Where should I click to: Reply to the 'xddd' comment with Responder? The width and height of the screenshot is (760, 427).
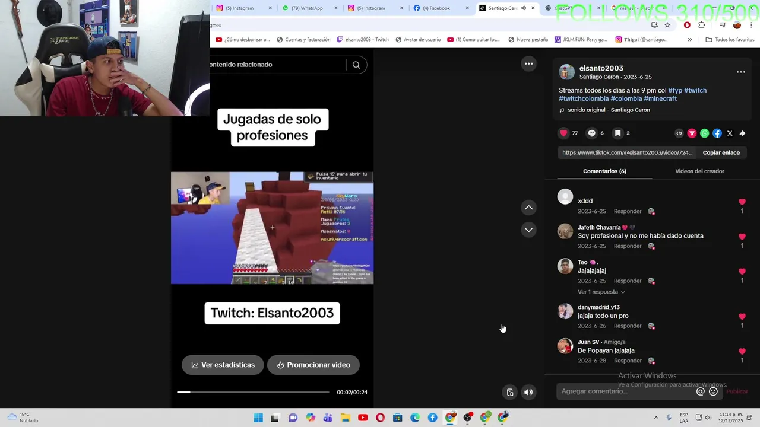[628, 211]
